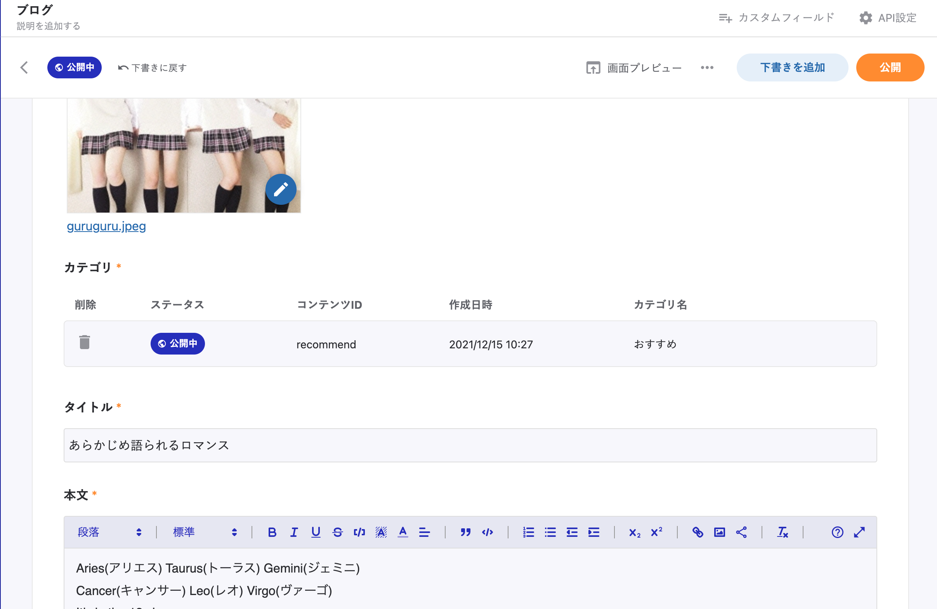Toggle strikethrough formatting
The height and width of the screenshot is (609, 937).
pos(337,532)
